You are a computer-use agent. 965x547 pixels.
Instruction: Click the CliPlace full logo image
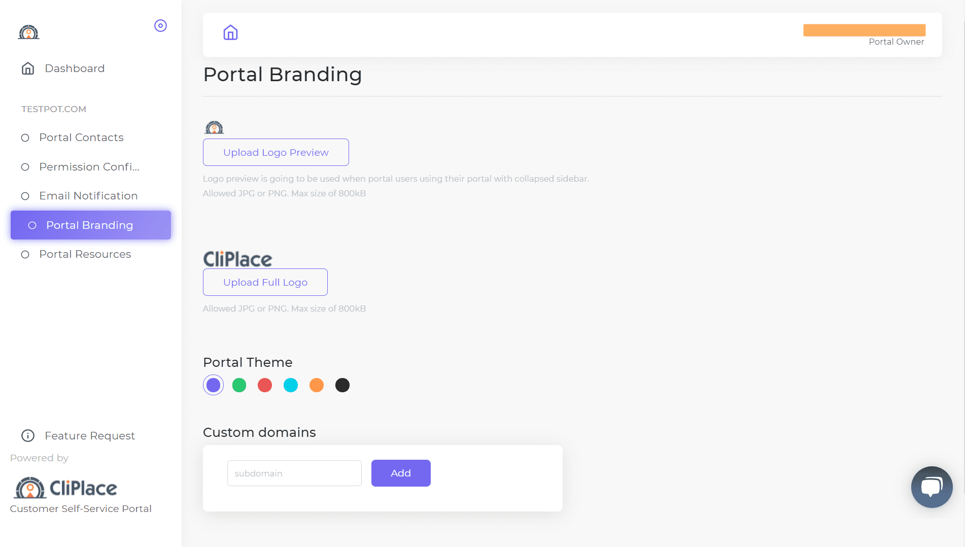238,259
